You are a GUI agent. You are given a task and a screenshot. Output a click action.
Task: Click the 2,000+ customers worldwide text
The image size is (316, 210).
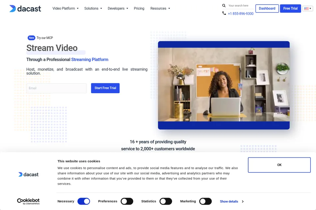click(x=168, y=149)
